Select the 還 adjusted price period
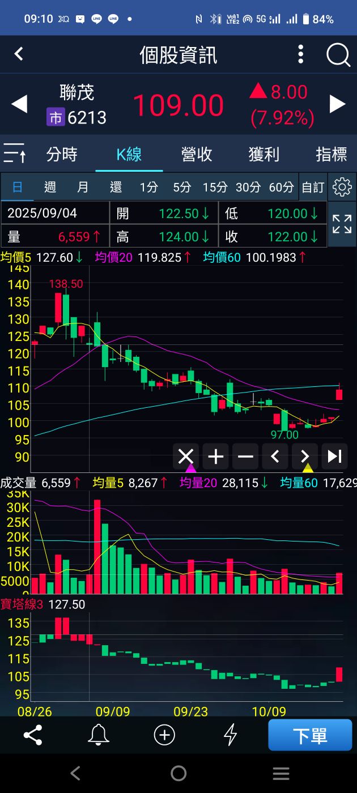The image size is (357, 793). [116, 187]
